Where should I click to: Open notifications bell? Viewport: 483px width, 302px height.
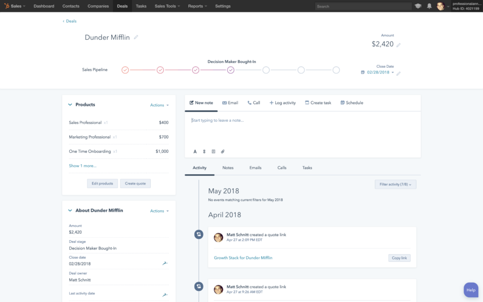429,6
